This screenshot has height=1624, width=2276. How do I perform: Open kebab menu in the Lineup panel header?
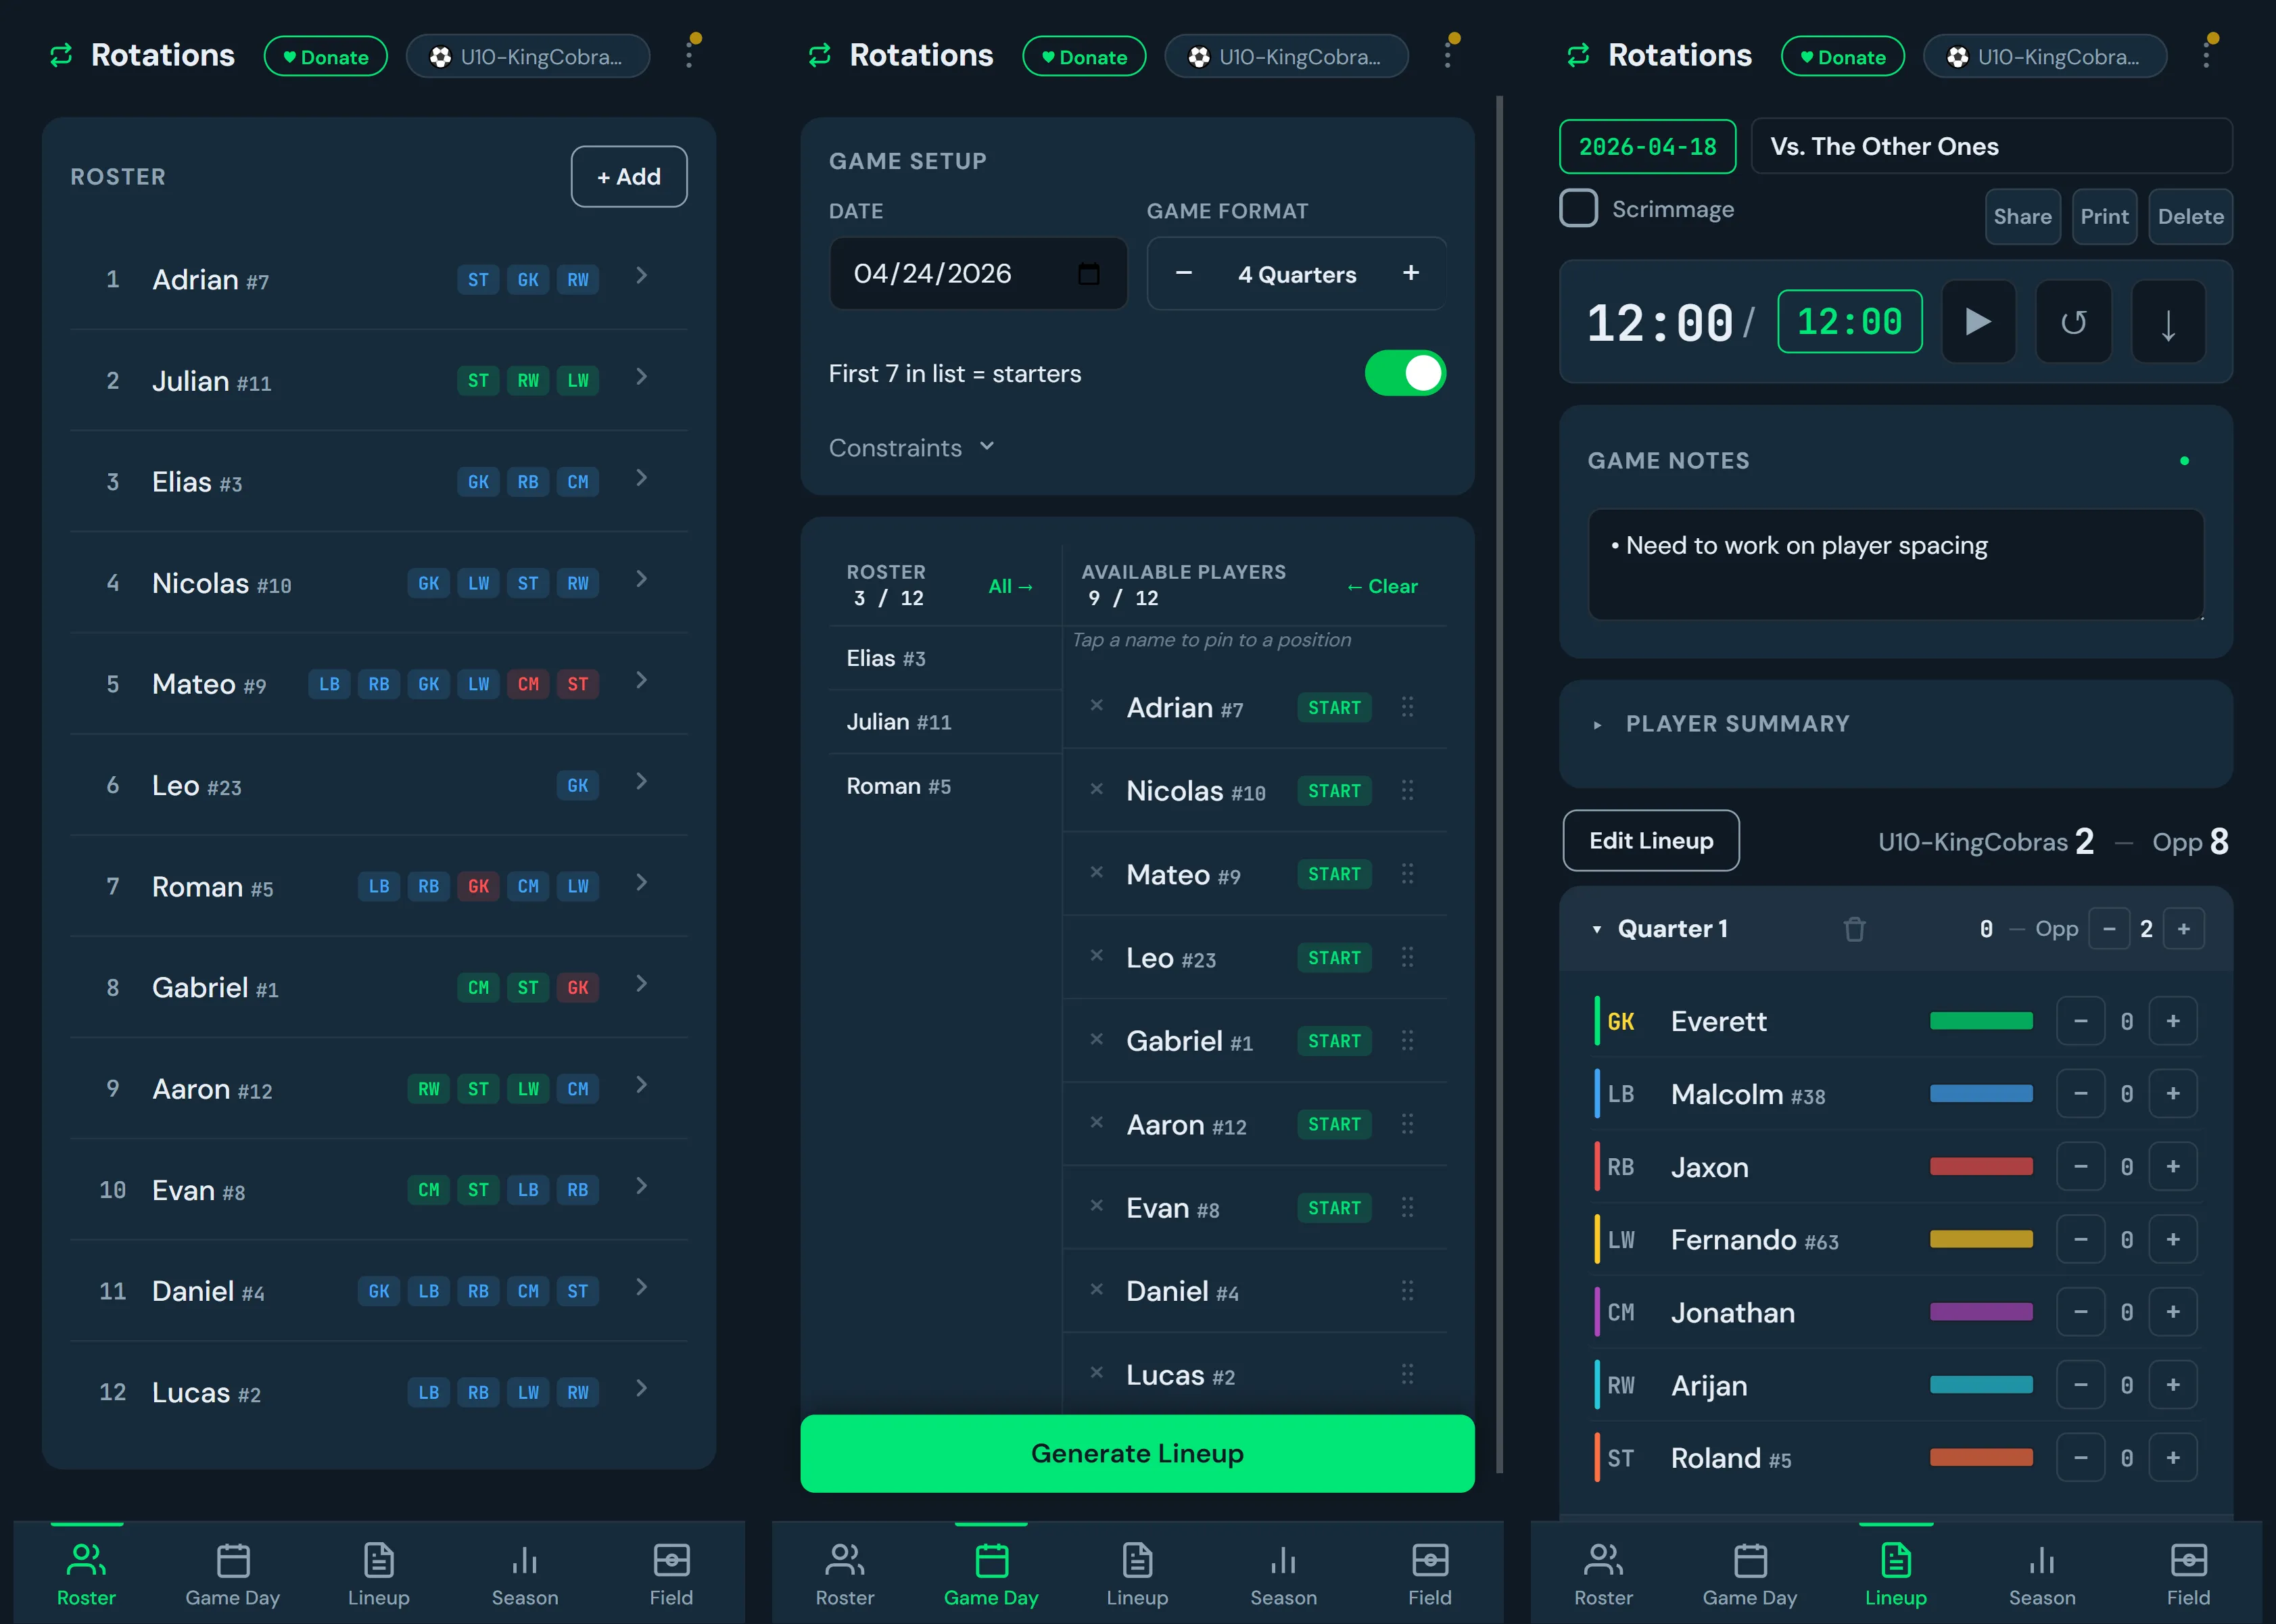point(2206,54)
